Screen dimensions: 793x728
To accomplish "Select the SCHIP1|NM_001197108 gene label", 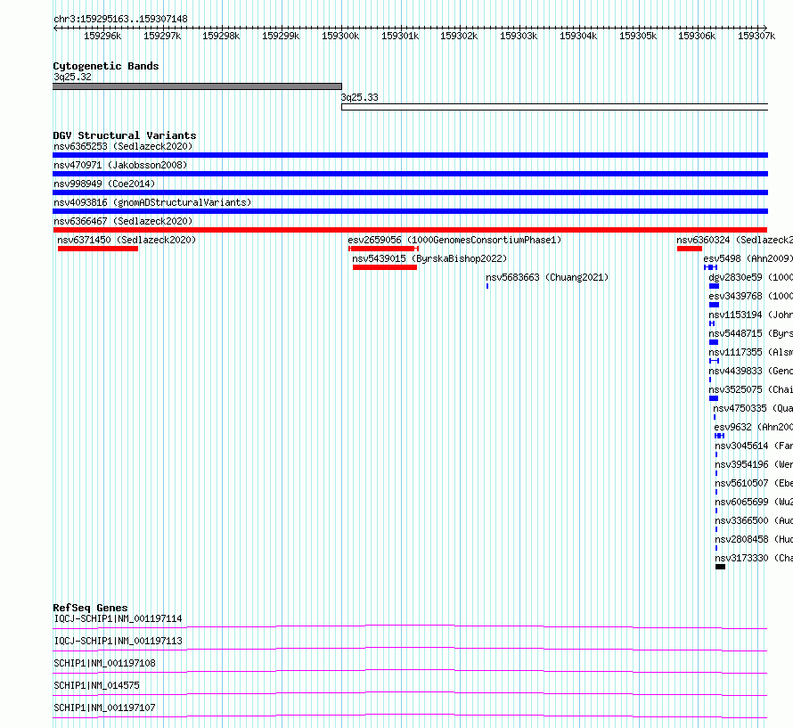I will [x=104, y=663].
